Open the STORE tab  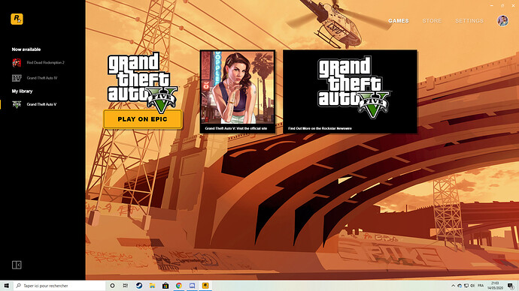coord(432,21)
